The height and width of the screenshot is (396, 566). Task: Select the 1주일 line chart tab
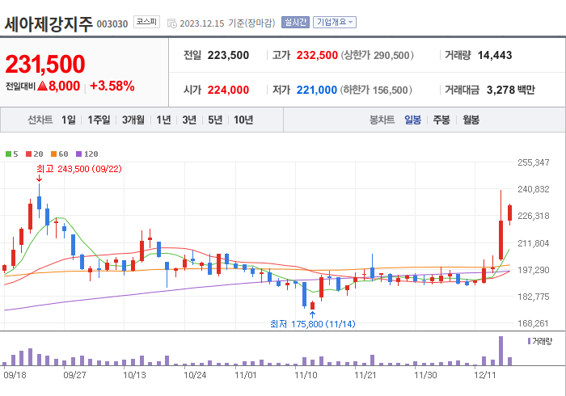pyautogui.click(x=99, y=120)
